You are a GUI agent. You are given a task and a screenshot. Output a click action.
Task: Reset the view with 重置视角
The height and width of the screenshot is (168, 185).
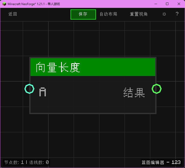(139, 14)
